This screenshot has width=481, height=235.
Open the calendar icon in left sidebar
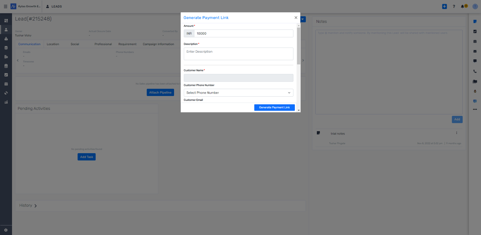click(6, 84)
